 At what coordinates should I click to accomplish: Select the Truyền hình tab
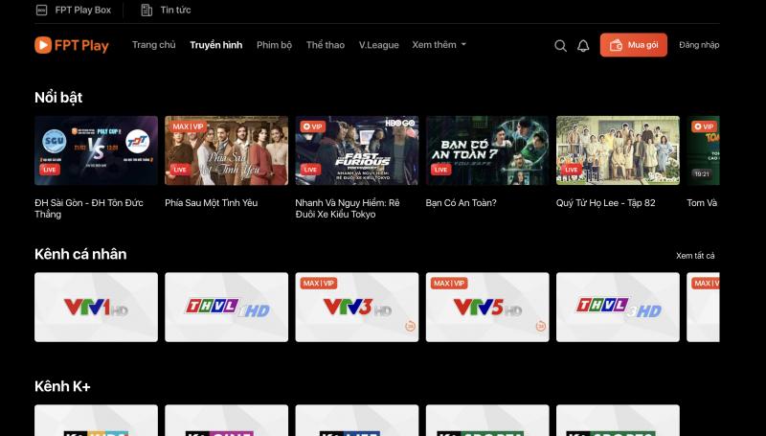216,45
